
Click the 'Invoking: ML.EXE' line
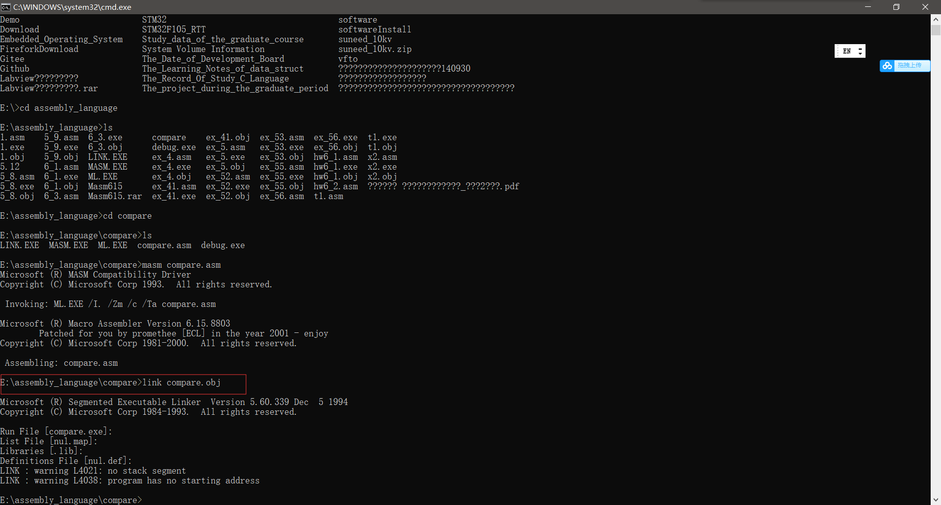pyautogui.click(x=110, y=304)
